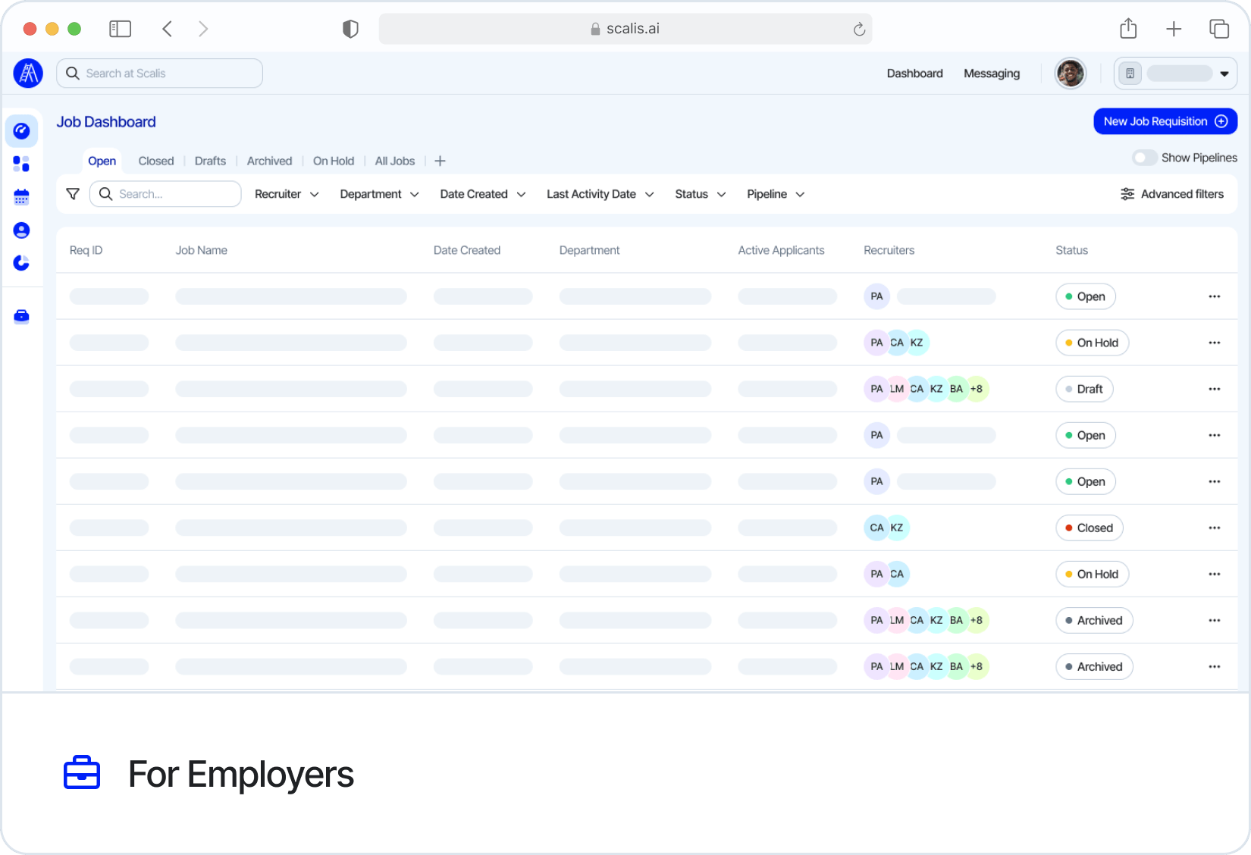Open the Calendar icon in the sidebar
The image size is (1251, 855).
pos(21,196)
